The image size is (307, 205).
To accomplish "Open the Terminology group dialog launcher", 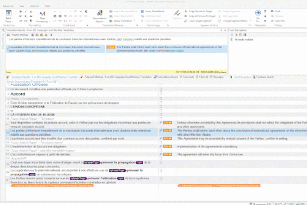I will 168,25.
